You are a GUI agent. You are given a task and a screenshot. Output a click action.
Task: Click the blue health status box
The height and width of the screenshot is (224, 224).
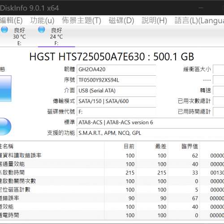[5, 89]
